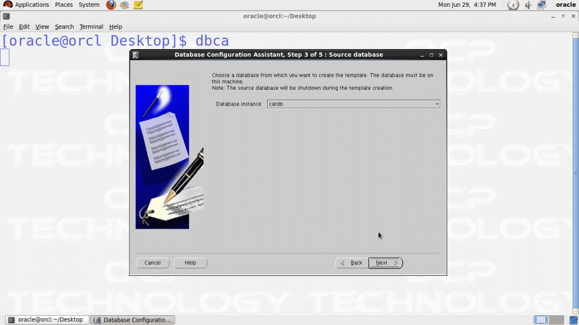Close the Database Configuration Assistant dialog
The width and height of the screenshot is (579, 325).
tap(440, 55)
